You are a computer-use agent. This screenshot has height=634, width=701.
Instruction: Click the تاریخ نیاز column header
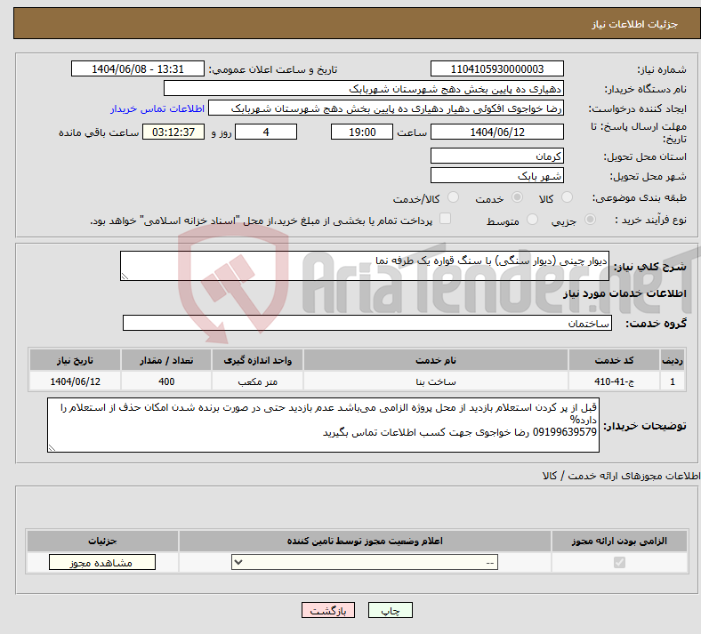pos(75,360)
